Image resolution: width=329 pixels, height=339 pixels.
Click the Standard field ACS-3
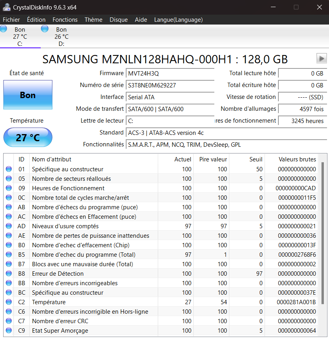[x=226, y=133]
